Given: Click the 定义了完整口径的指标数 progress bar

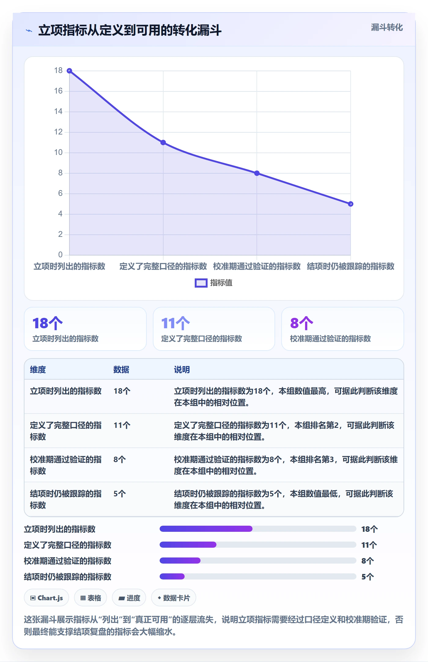Looking at the screenshot, I should click(x=258, y=545).
